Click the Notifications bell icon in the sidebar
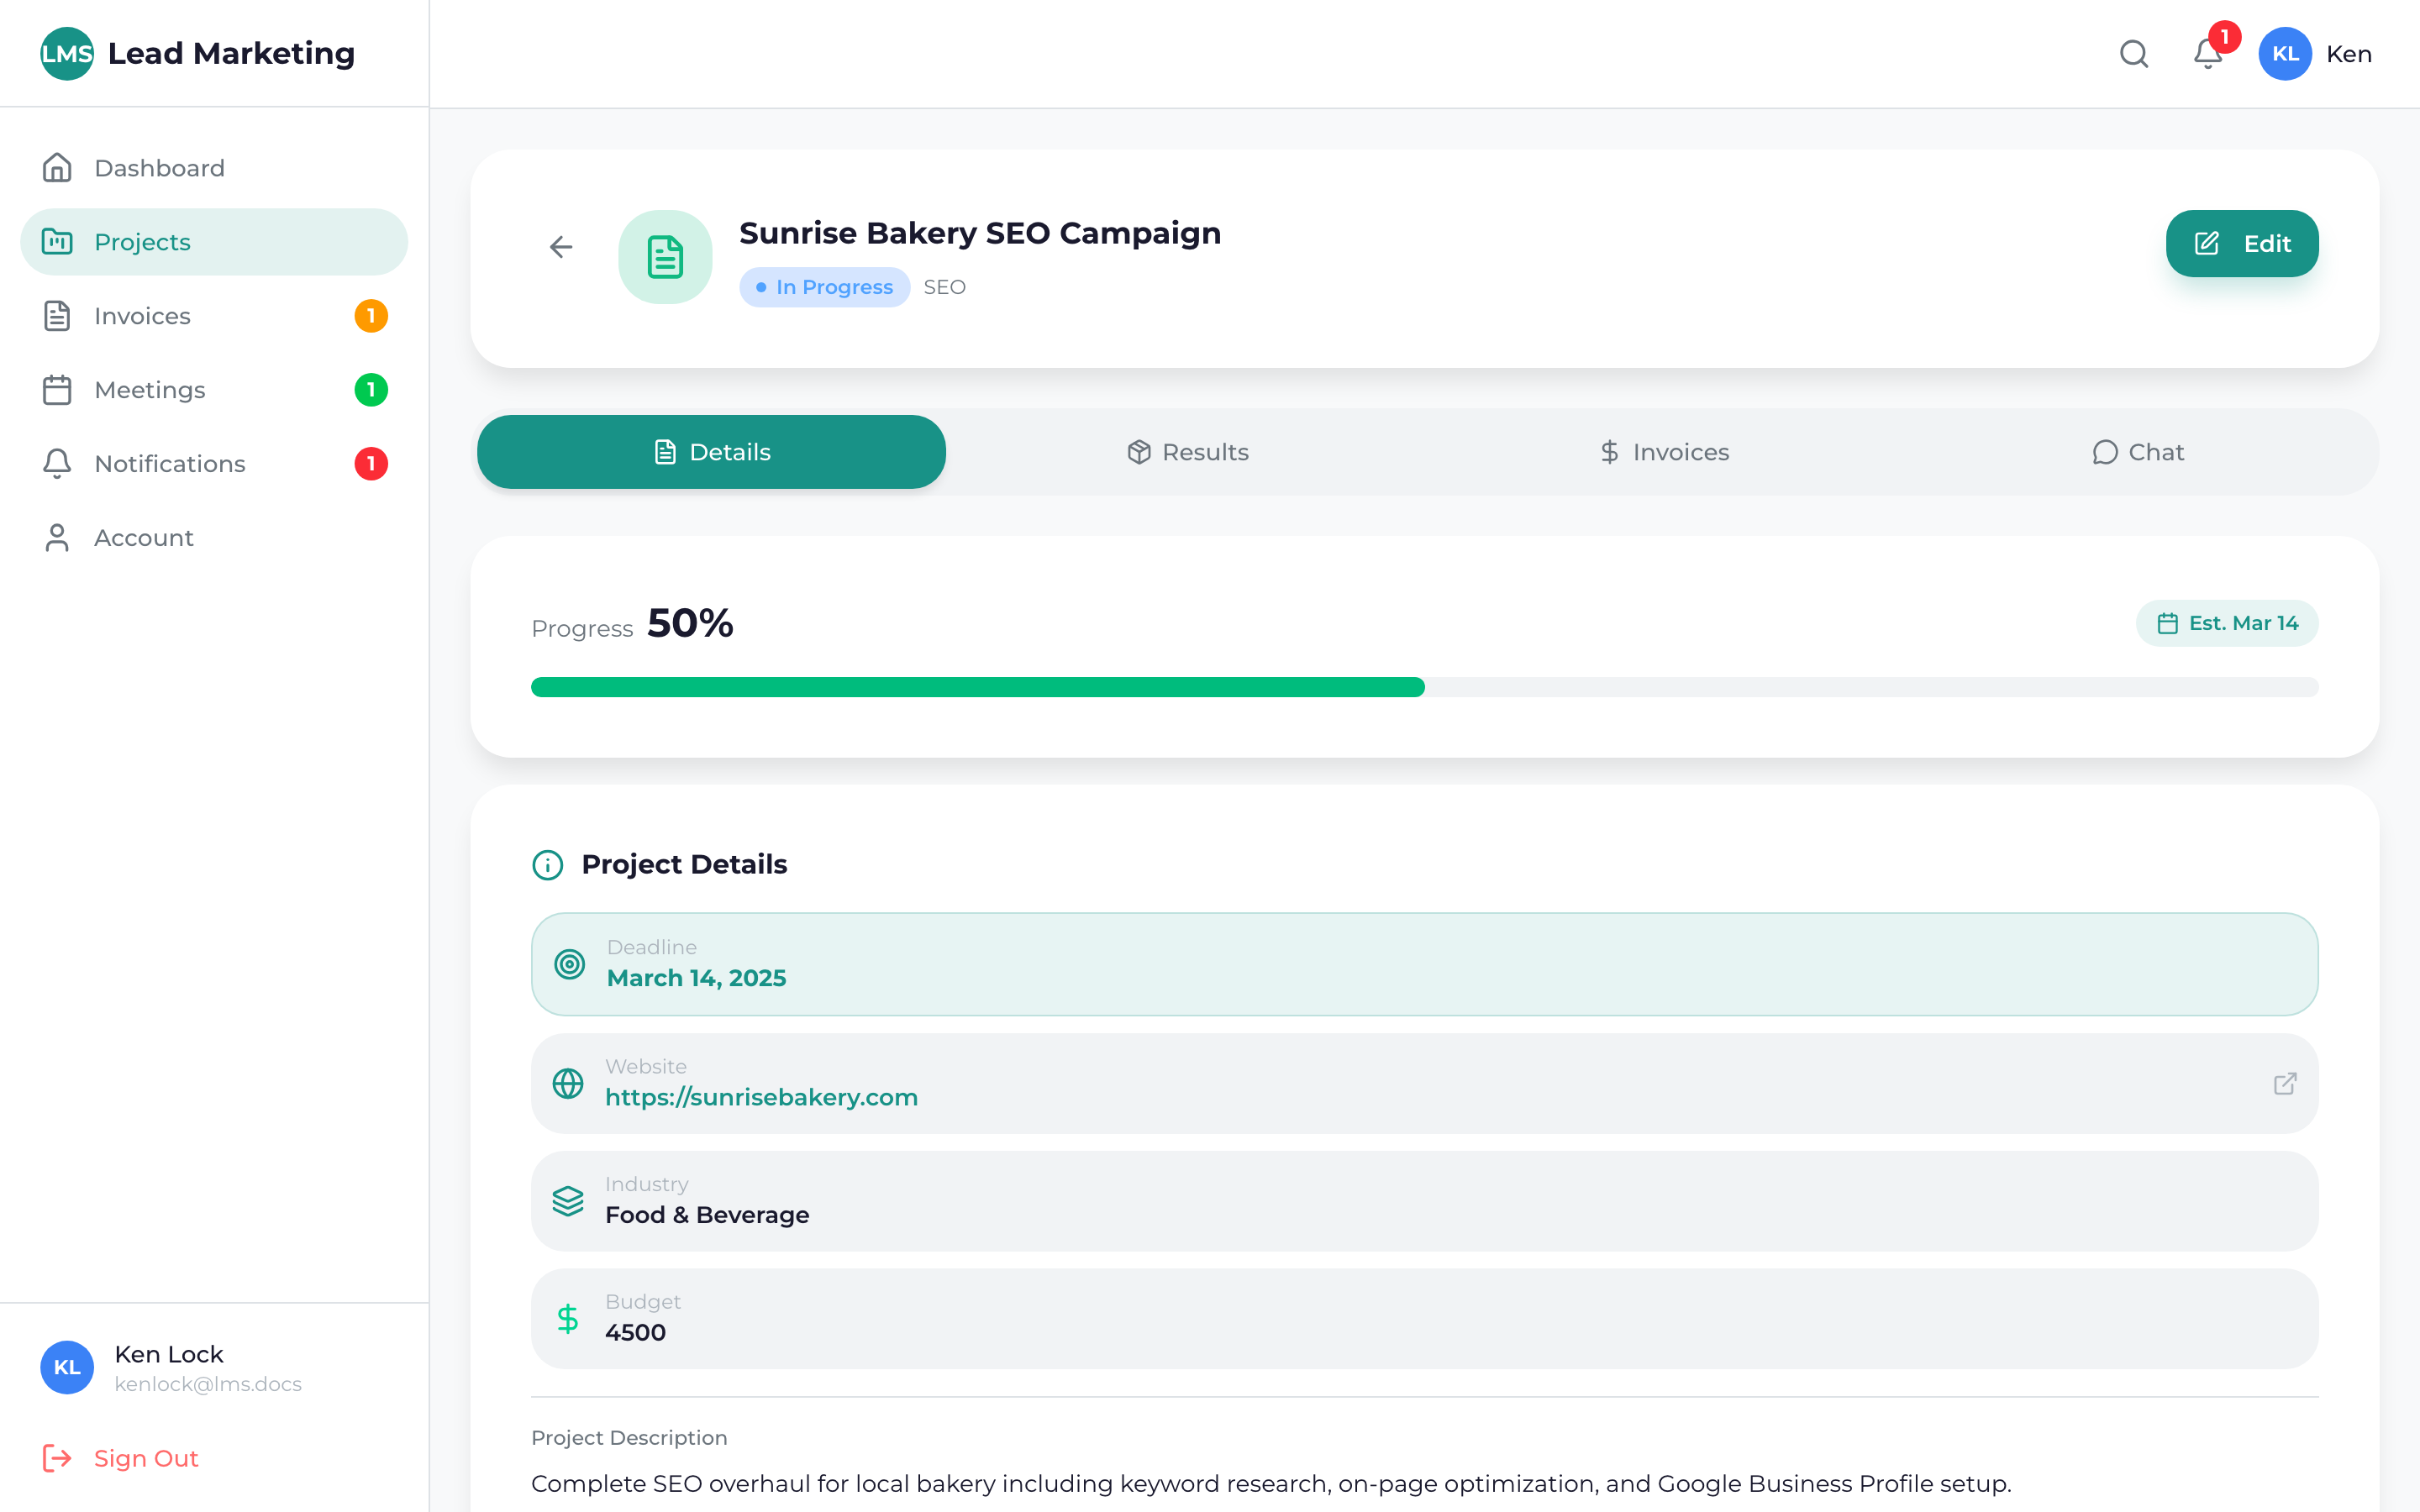 [58, 463]
